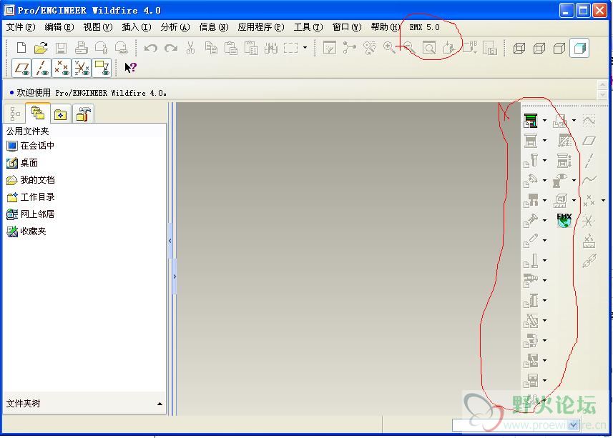Click the right sash arrow of navigator

tap(175, 277)
